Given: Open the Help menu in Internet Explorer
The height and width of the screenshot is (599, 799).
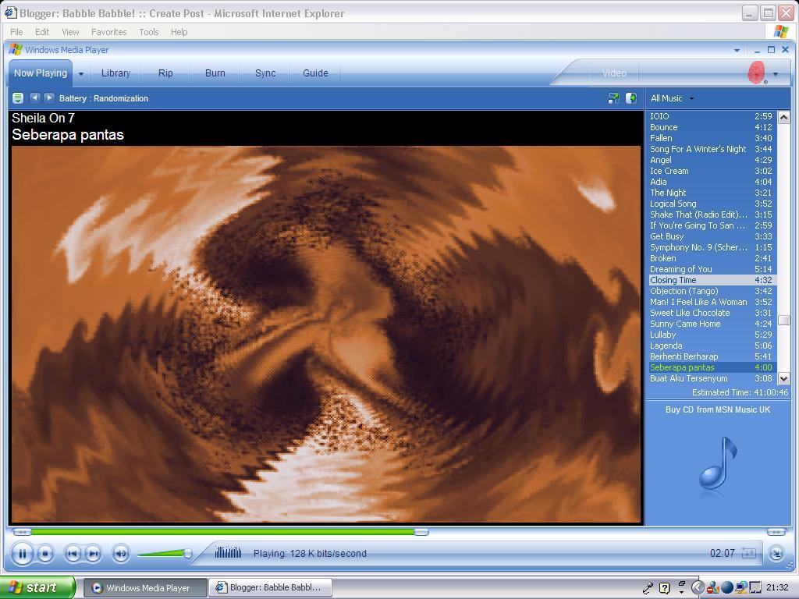Looking at the screenshot, I should pyautogui.click(x=179, y=31).
